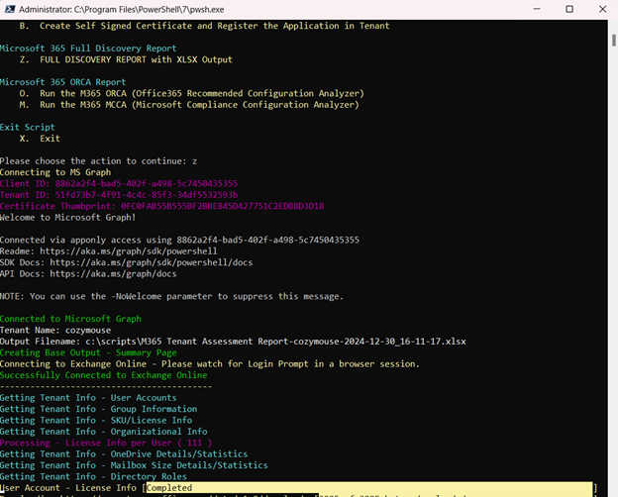Close the pwsh.exe window
This screenshot has height=497, width=618.
(x=602, y=9)
